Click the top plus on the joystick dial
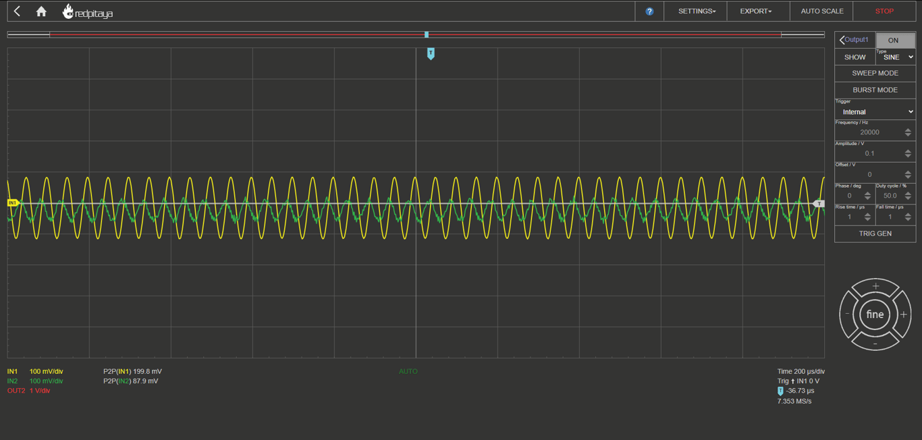922x440 pixels. (875, 287)
